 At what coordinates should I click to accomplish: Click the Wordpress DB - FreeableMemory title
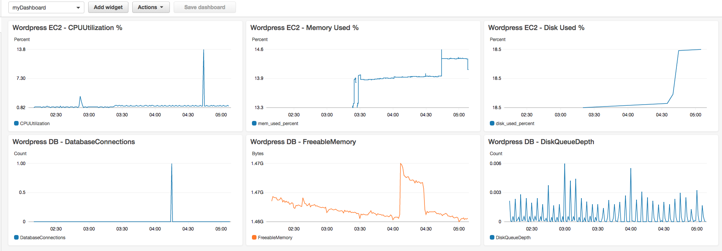[x=303, y=142]
